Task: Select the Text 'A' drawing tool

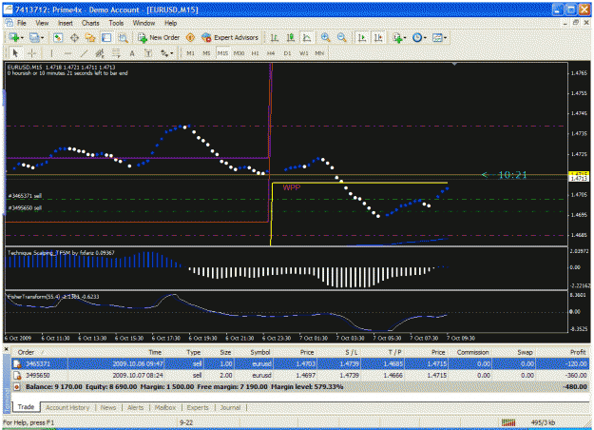Action: pyautogui.click(x=132, y=53)
